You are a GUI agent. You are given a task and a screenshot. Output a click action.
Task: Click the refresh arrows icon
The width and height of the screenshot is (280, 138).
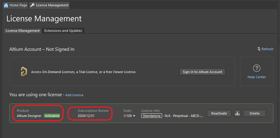(259, 49)
